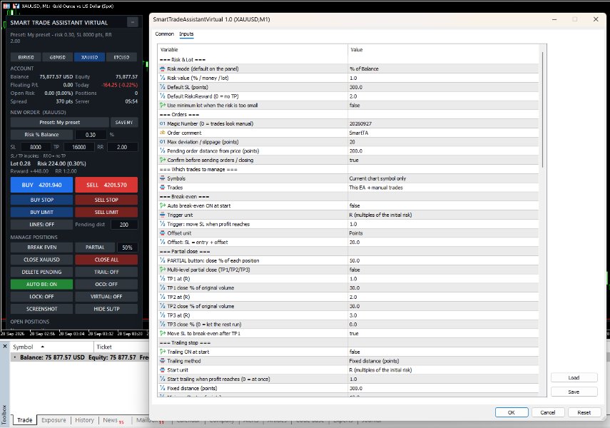Click the Trades row's enum icon
The height and width of the screenshot is (428, 610).
163,188
